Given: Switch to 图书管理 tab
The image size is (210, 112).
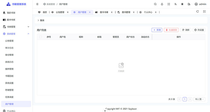Looking at the screenshot, I should point(124,12).
